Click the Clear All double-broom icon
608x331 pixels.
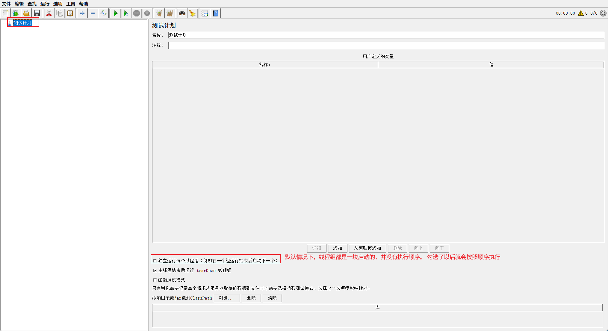[170, 13]
